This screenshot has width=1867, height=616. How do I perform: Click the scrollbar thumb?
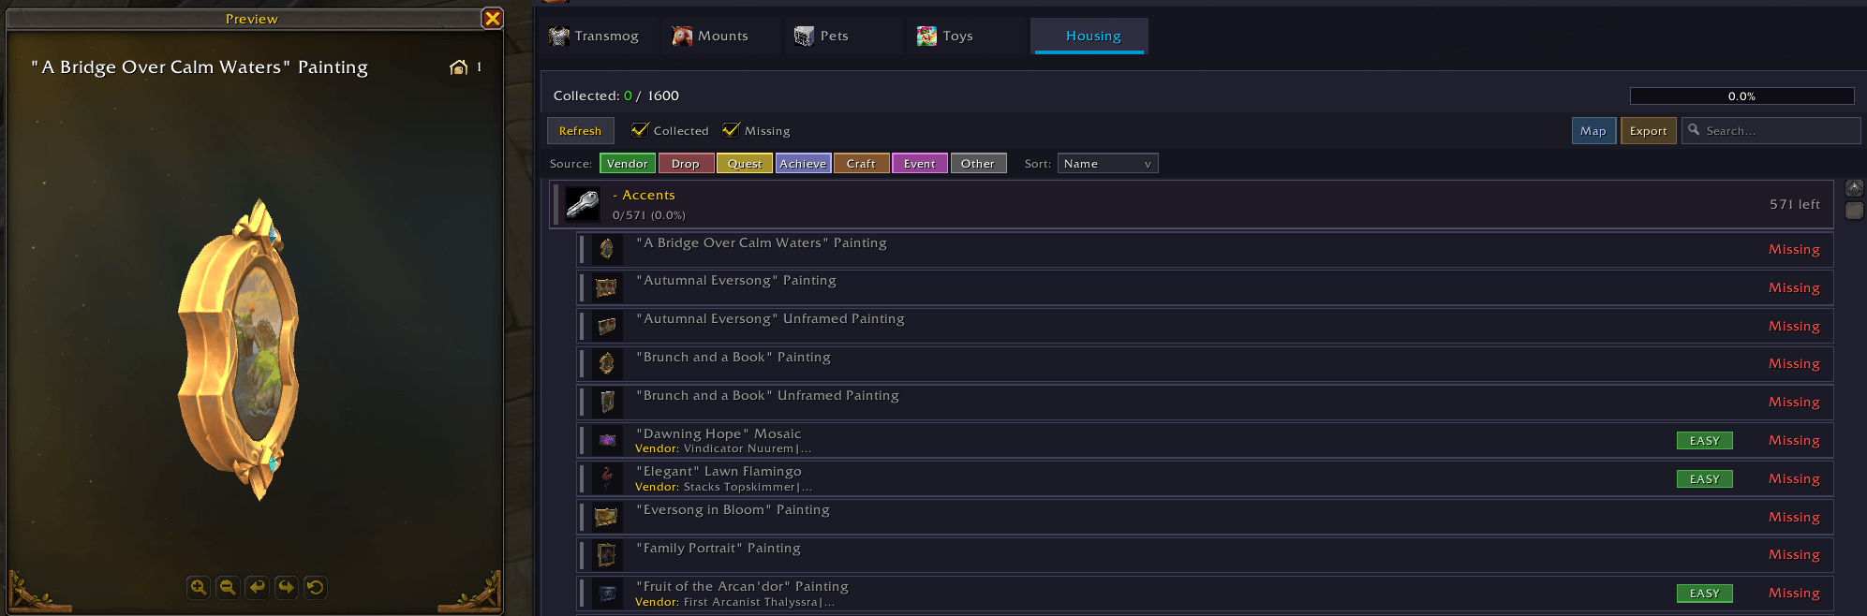tap(1854, 211)
